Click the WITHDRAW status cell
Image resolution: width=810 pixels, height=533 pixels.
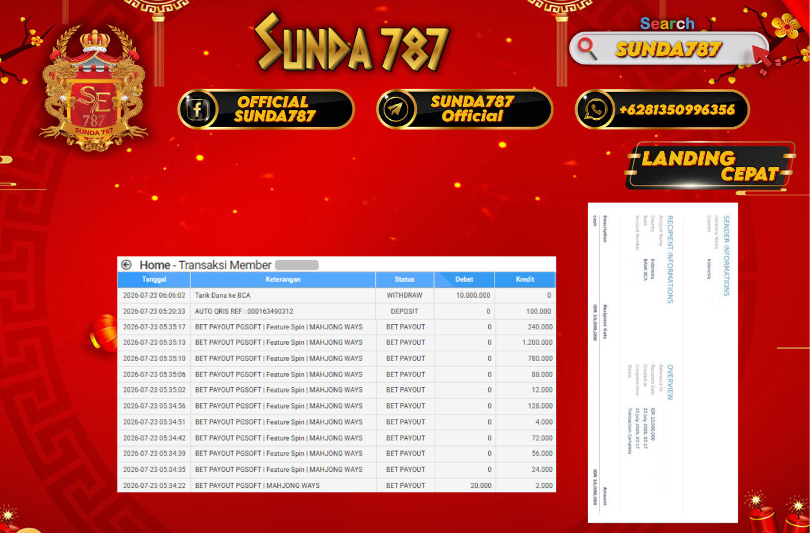tap(404, 295)
